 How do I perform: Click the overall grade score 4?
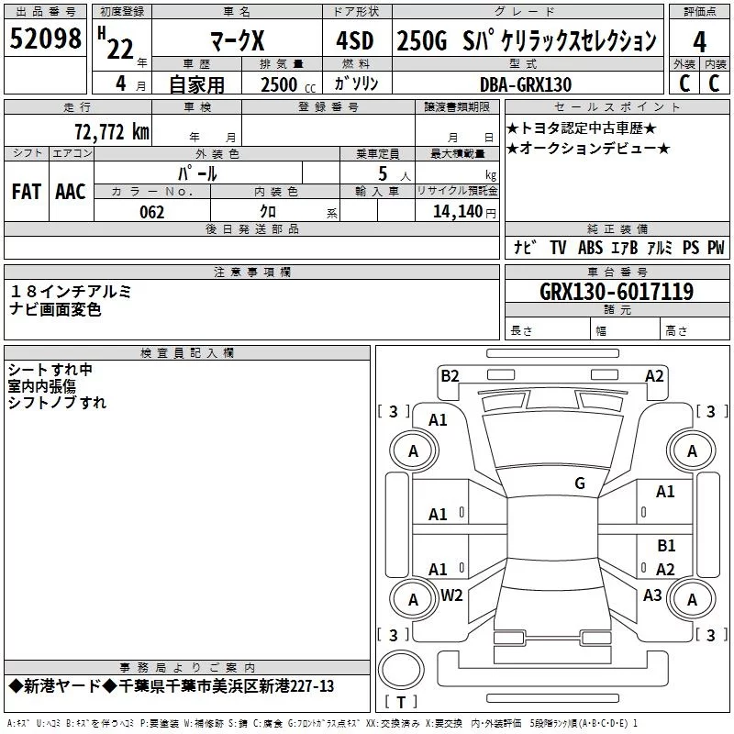pyautogui.click(x=699, y=42)
